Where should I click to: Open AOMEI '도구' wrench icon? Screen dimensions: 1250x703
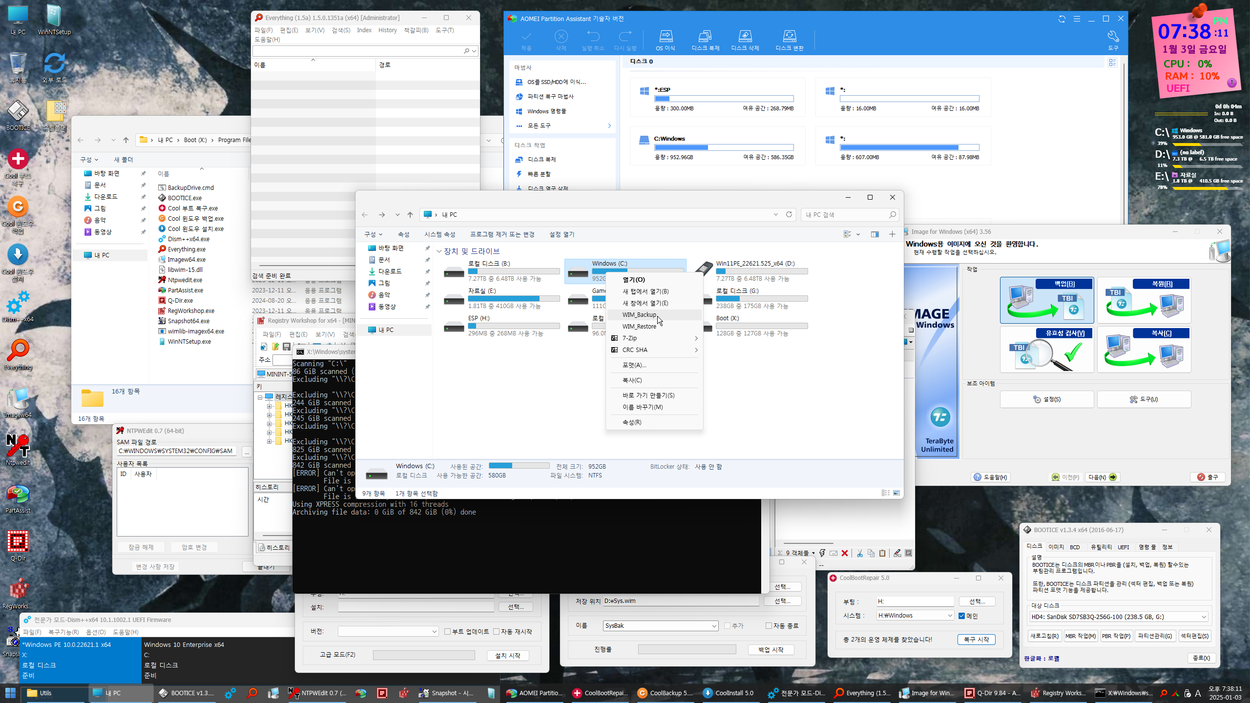coord(1113,40)
